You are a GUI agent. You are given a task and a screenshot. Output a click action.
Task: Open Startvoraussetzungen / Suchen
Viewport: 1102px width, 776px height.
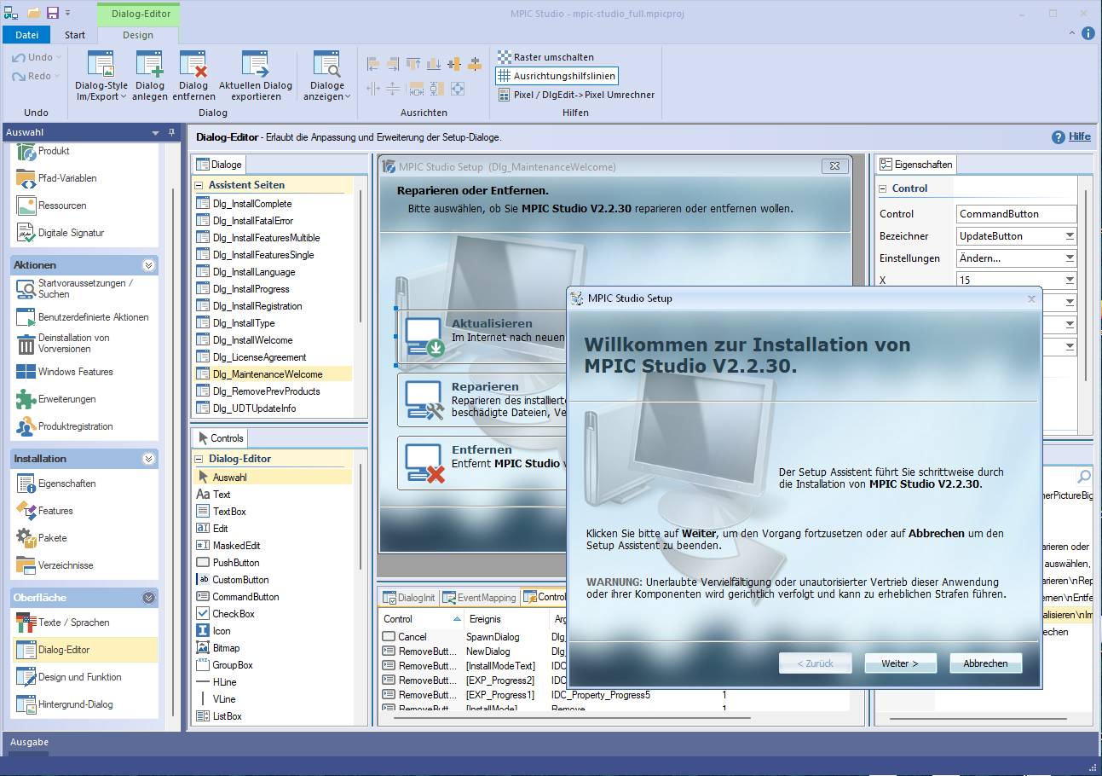85,288
